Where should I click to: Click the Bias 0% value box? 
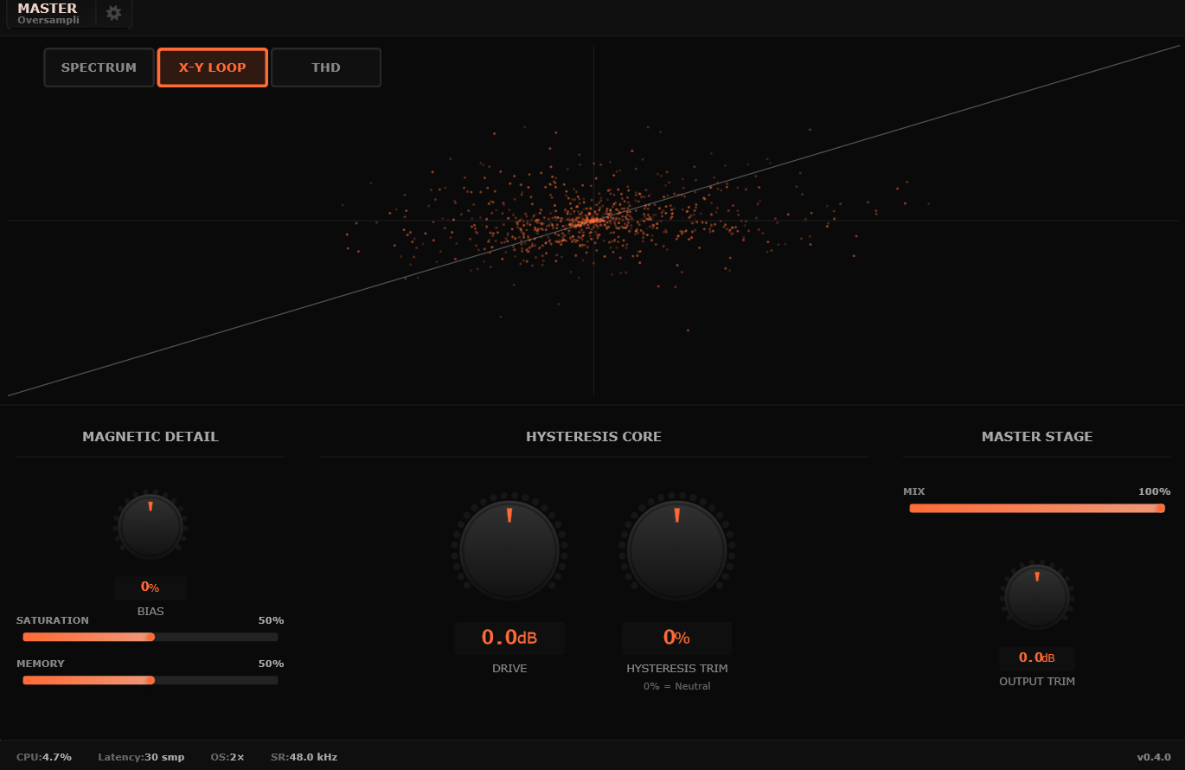point(151,587)
